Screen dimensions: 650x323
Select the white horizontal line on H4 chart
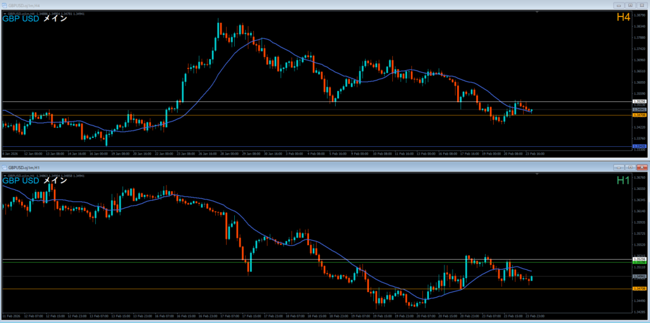(317, 101)
